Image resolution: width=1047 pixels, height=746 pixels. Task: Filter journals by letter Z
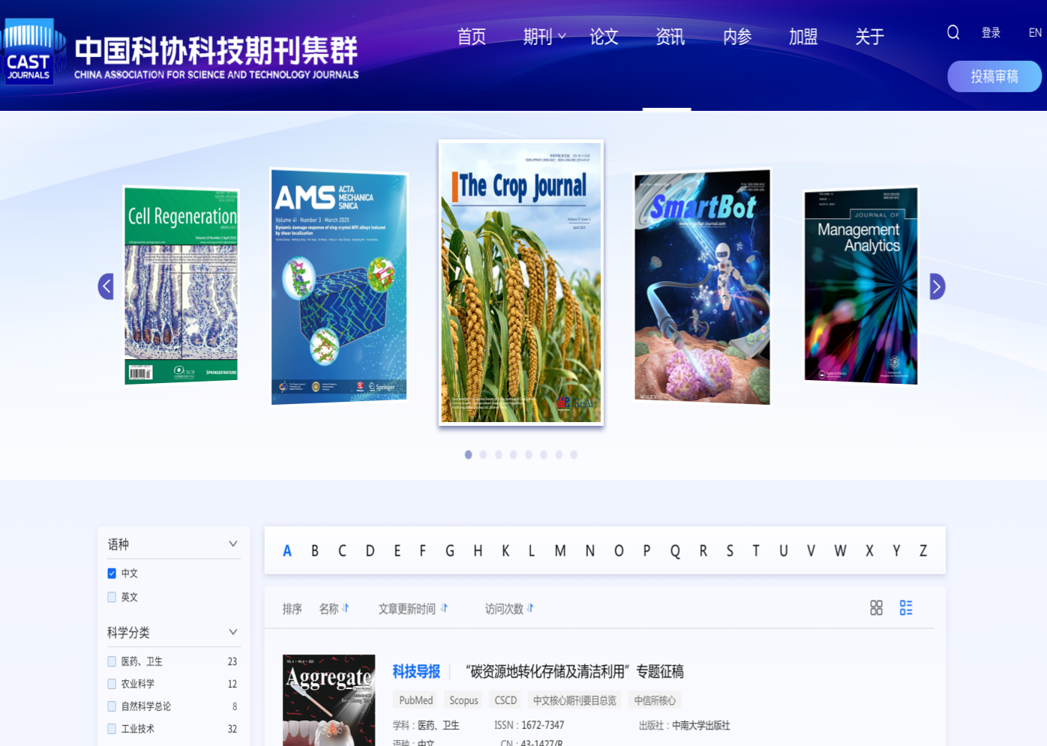(923, 551)
